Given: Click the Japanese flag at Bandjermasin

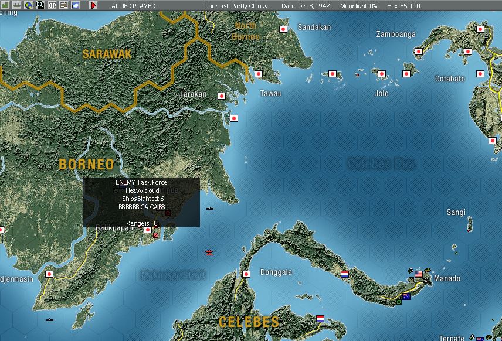Looking at the screenshot, I should click(49, 274).
